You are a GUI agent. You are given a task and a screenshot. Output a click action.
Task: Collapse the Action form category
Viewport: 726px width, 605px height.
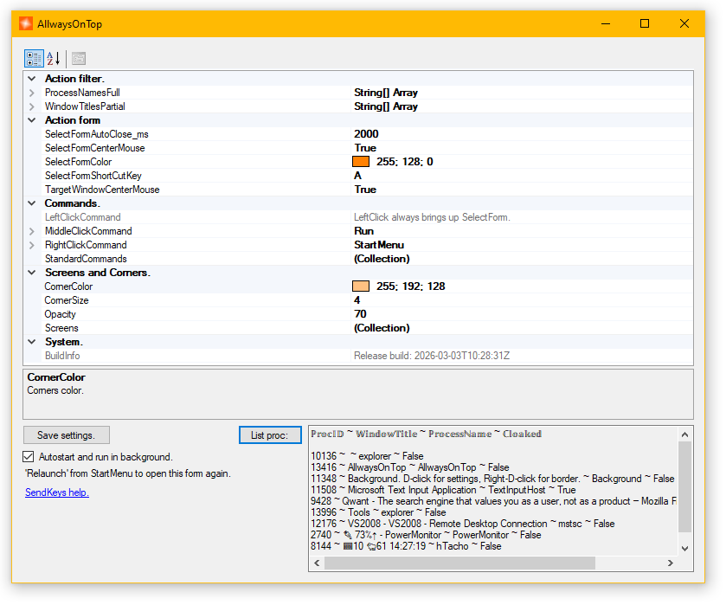[32, 120]
